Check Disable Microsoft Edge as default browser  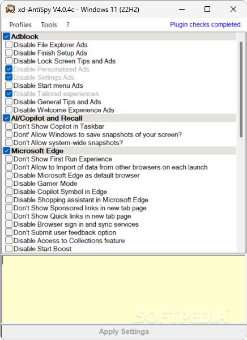8,175
